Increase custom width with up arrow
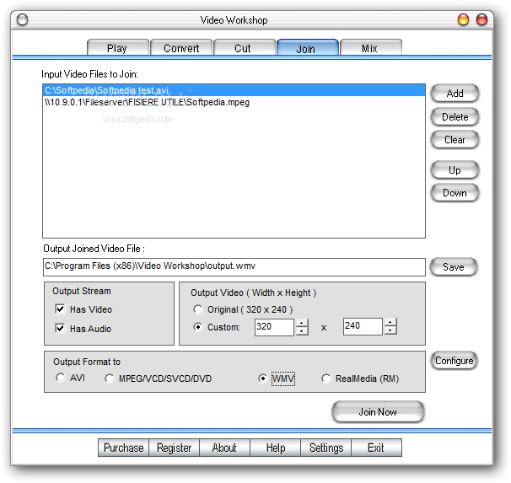This screenshot has width=511, height=483. tap(302, 323)
